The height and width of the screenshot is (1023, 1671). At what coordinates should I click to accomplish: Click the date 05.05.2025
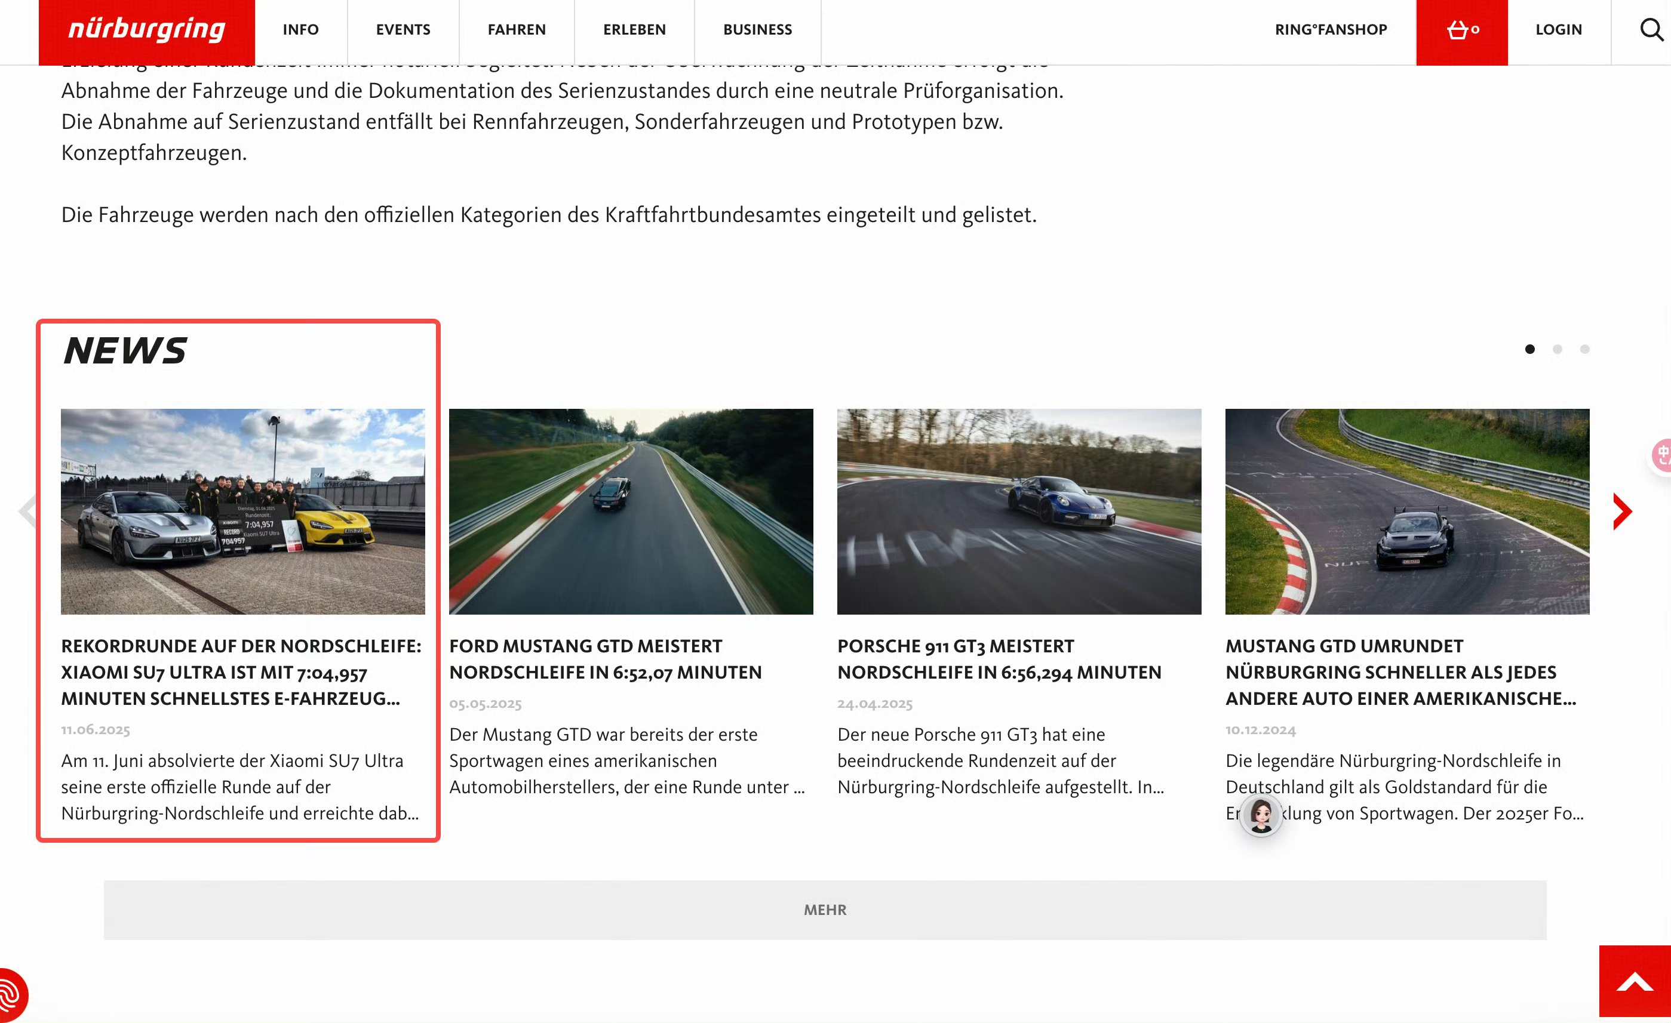click(x=485, y=704)
